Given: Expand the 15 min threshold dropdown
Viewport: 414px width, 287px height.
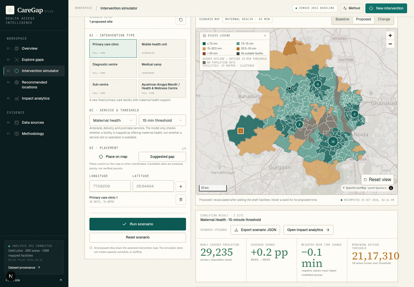Looking at the screenshot, I should click(162, 120).
